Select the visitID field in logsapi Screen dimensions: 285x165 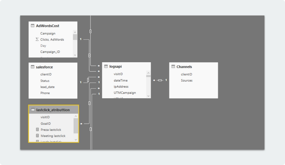[x=118, y=74]
